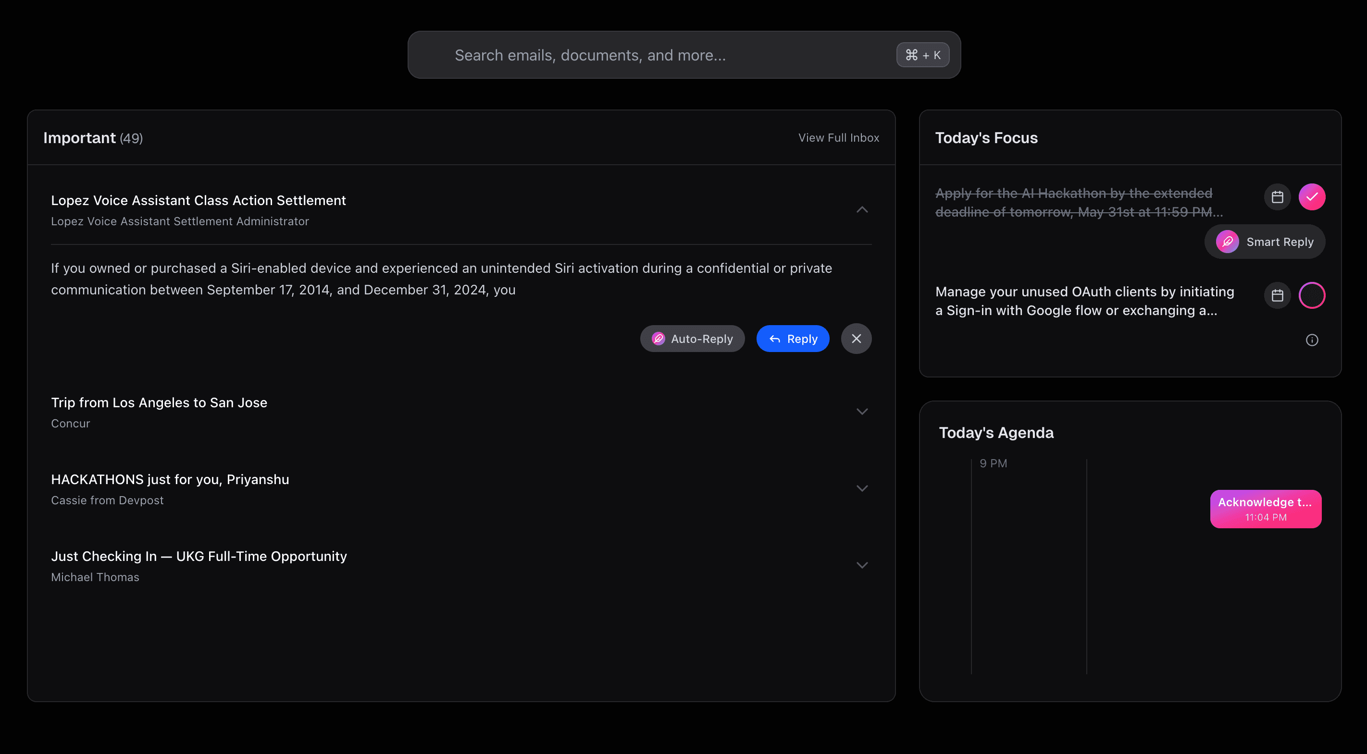Expand the HACKATHONS just for you email
Screen dimensions: 1367x754
[x=862, y=488]
